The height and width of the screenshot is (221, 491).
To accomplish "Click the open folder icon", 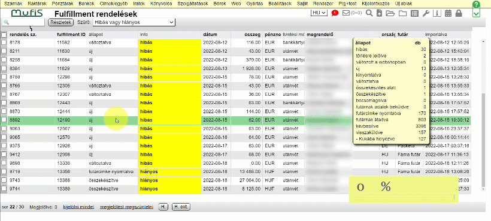I will click(390, 13).
